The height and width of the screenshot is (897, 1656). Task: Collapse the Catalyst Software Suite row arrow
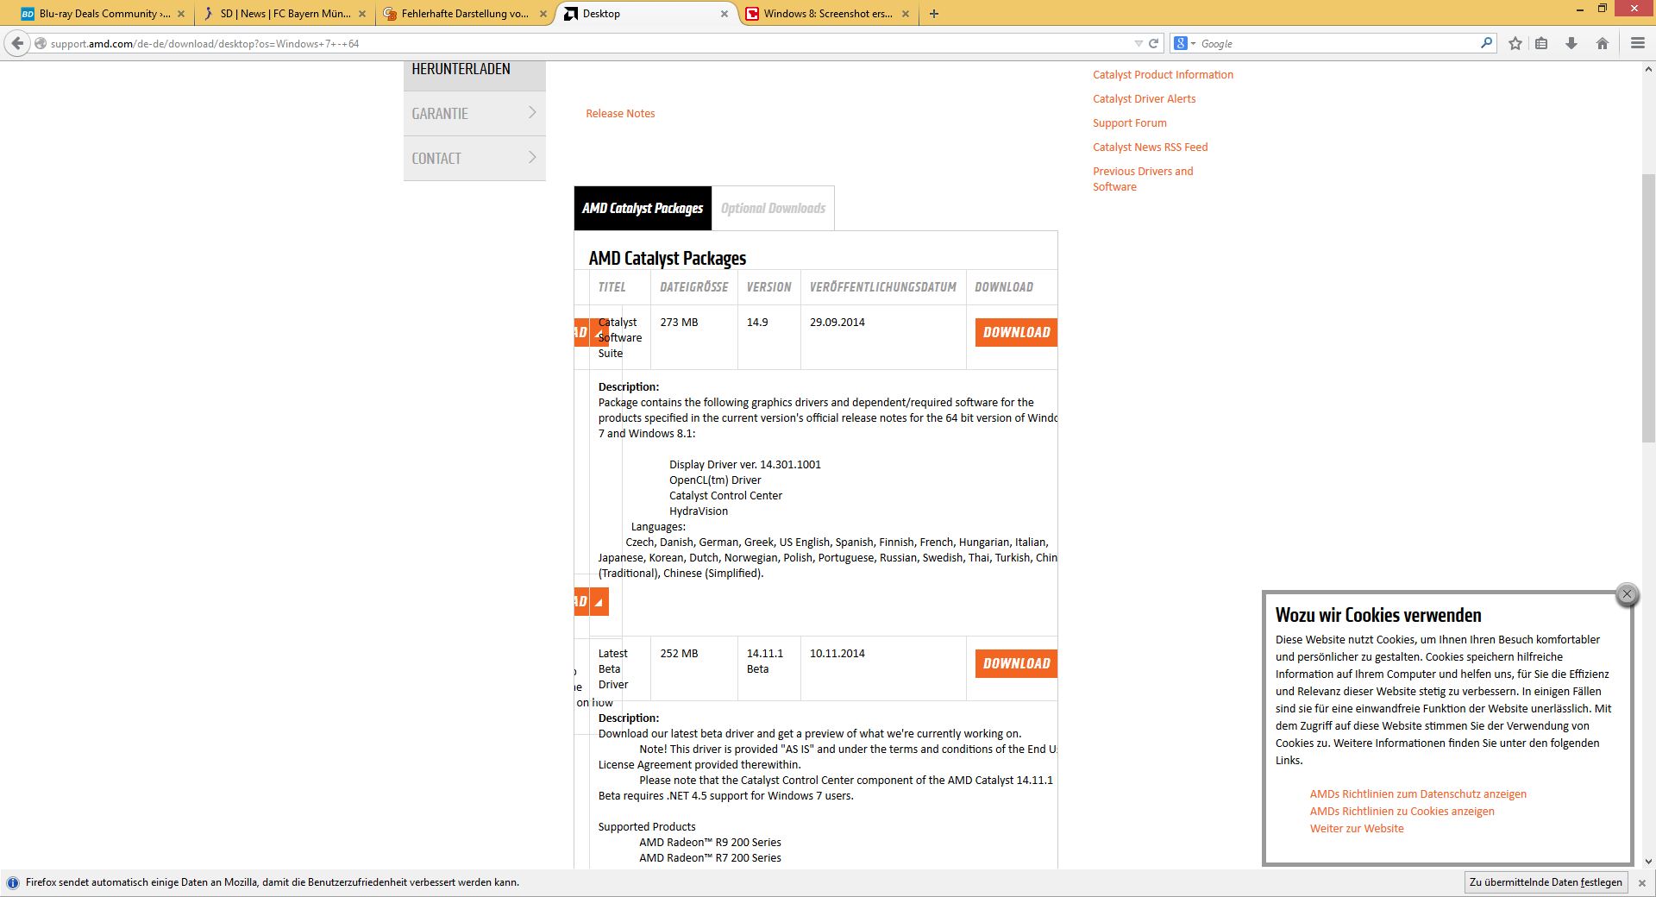[599, 333]
